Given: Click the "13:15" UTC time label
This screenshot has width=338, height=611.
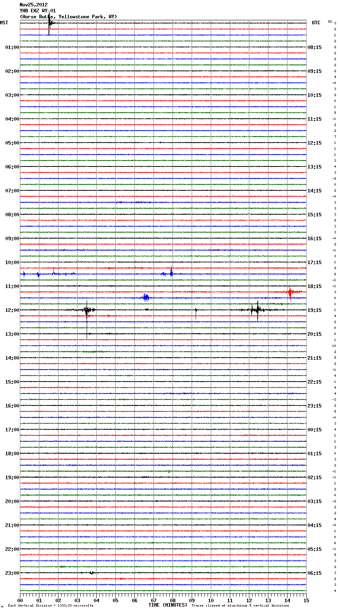Looking at the screenshot, I should (315, 167).
